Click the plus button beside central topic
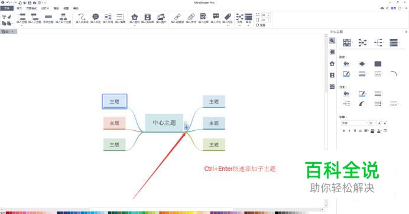 186,127
